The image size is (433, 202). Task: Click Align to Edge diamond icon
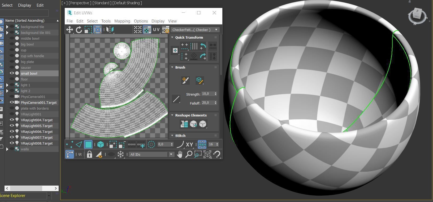coord(194,56)
